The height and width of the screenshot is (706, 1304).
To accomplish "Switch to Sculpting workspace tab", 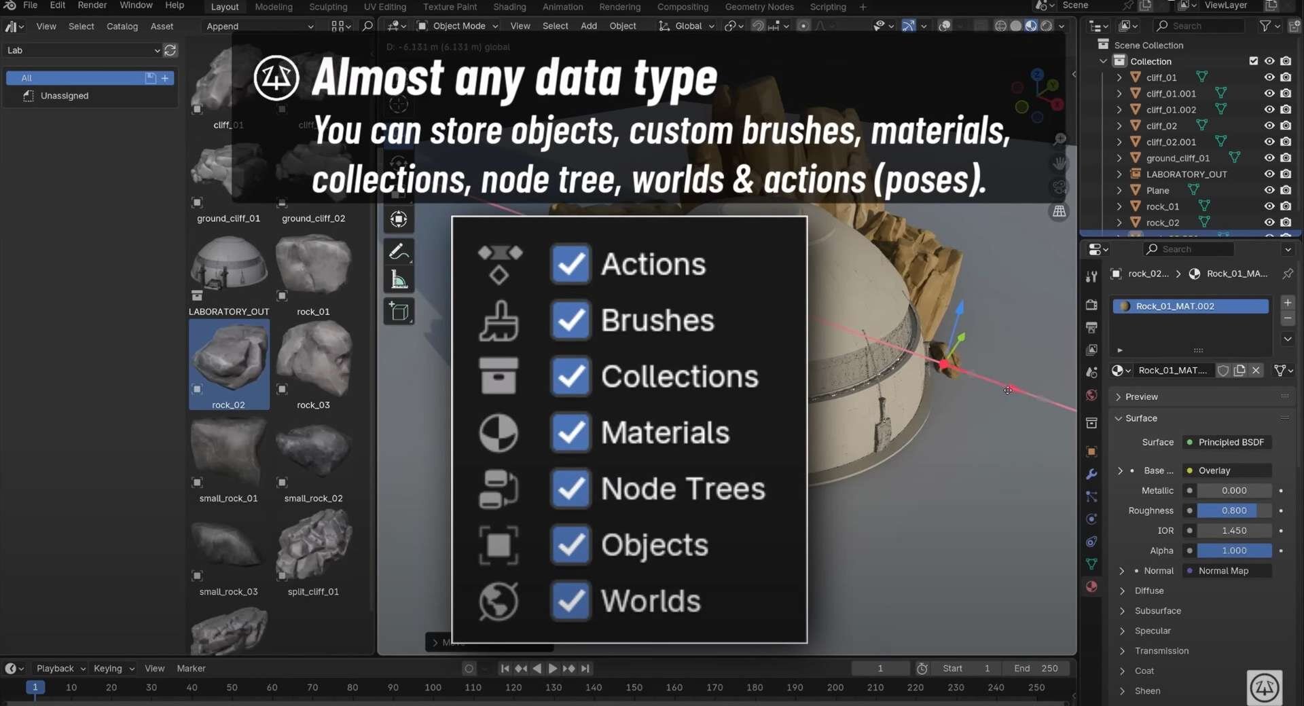I will [328, 7].
